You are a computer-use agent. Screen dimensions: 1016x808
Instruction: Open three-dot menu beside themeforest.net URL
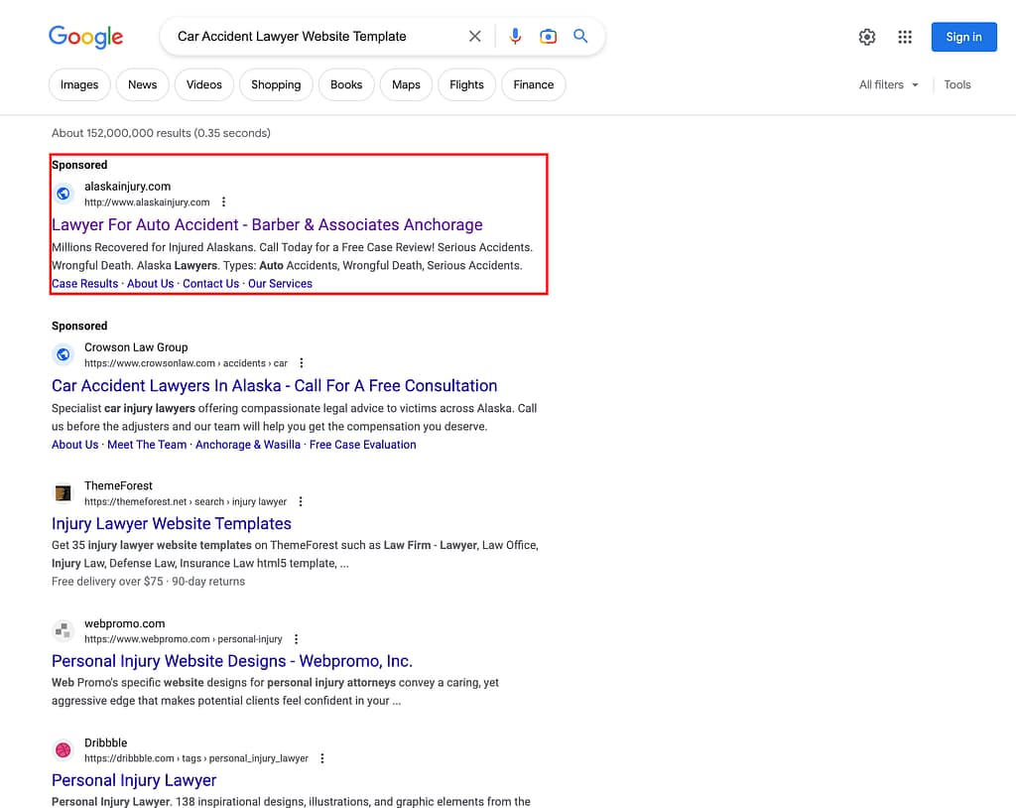[300, 501]
